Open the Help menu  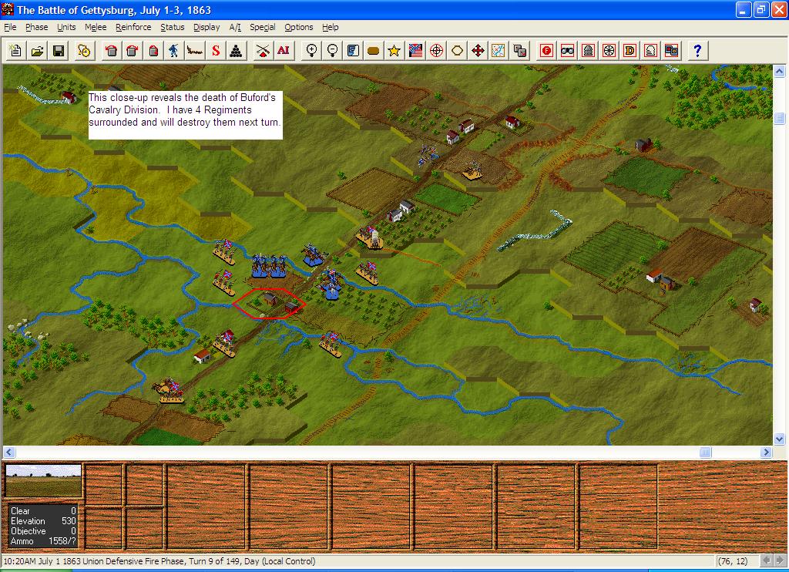(x=330, y=27)
